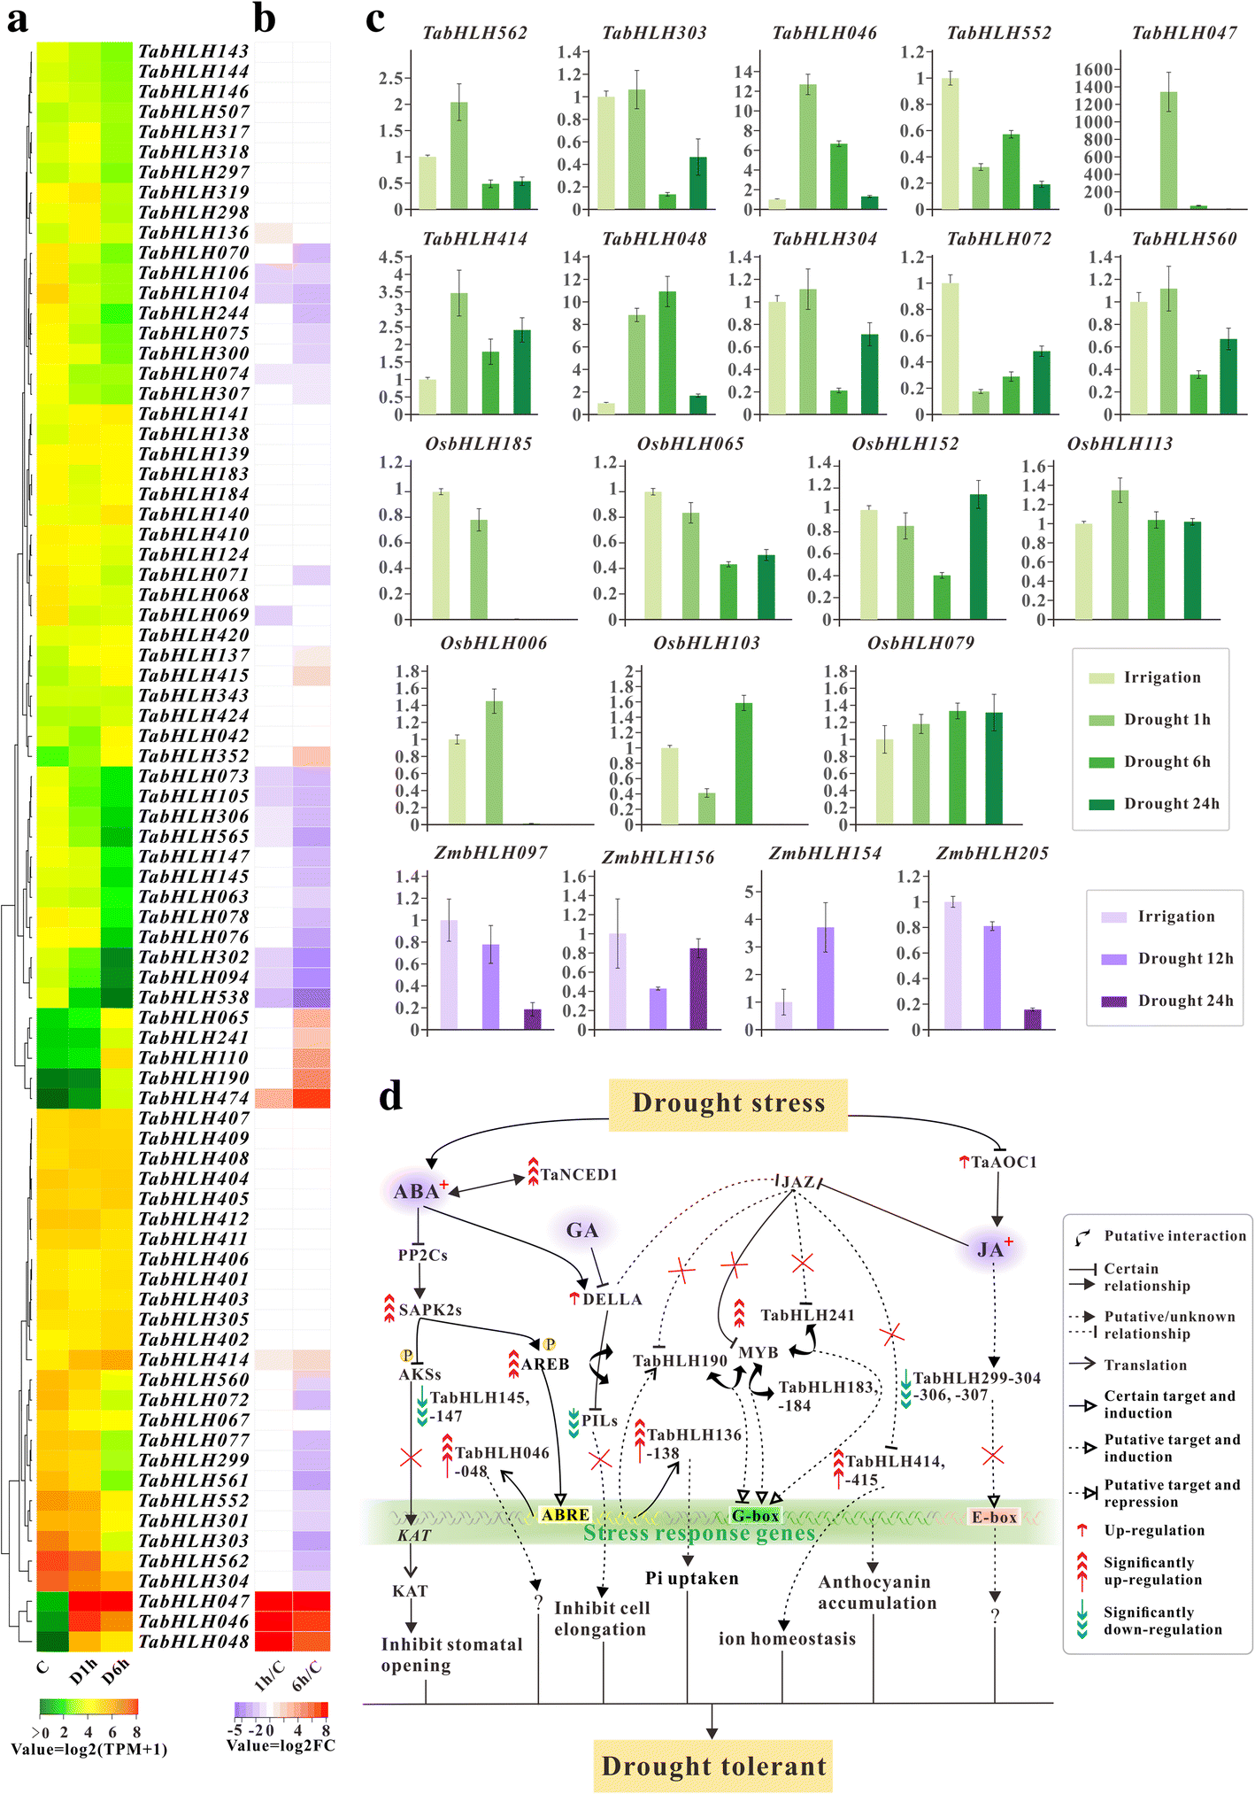Click the Inhibit cell elongation text
Screen dimensions: 1255x1794
(602, 1619)
